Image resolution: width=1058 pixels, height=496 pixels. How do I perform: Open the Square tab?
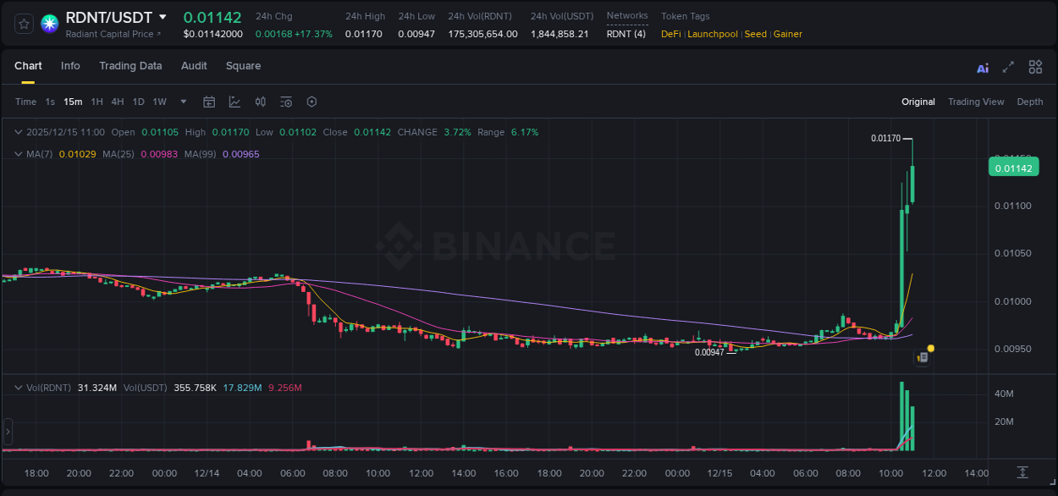coord(243,65)
